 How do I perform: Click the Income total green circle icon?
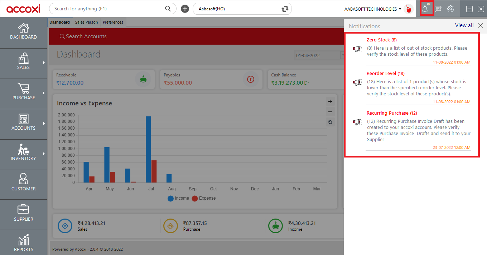click(x=276, y=226)
